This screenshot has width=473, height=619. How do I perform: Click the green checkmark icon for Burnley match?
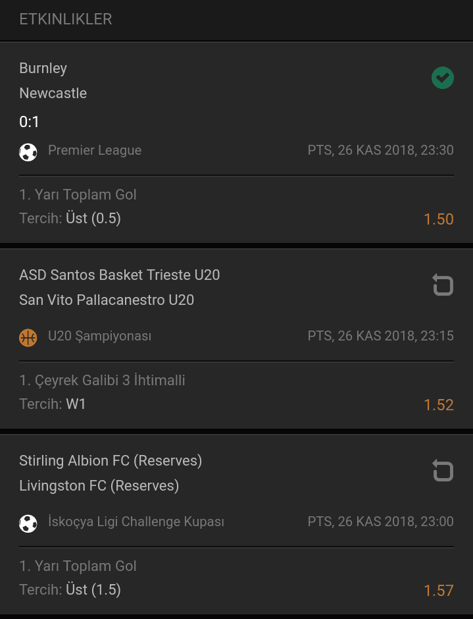[443, 78]
